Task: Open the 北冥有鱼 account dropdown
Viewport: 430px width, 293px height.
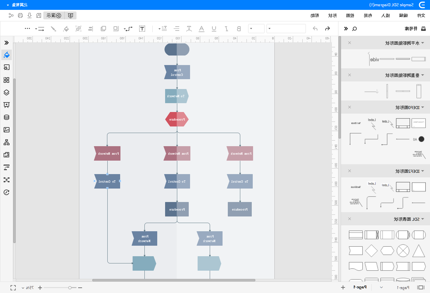Action: point(17,5)
